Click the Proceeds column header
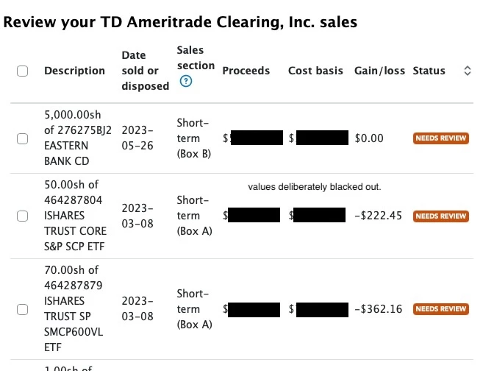 tap(246, 71)
